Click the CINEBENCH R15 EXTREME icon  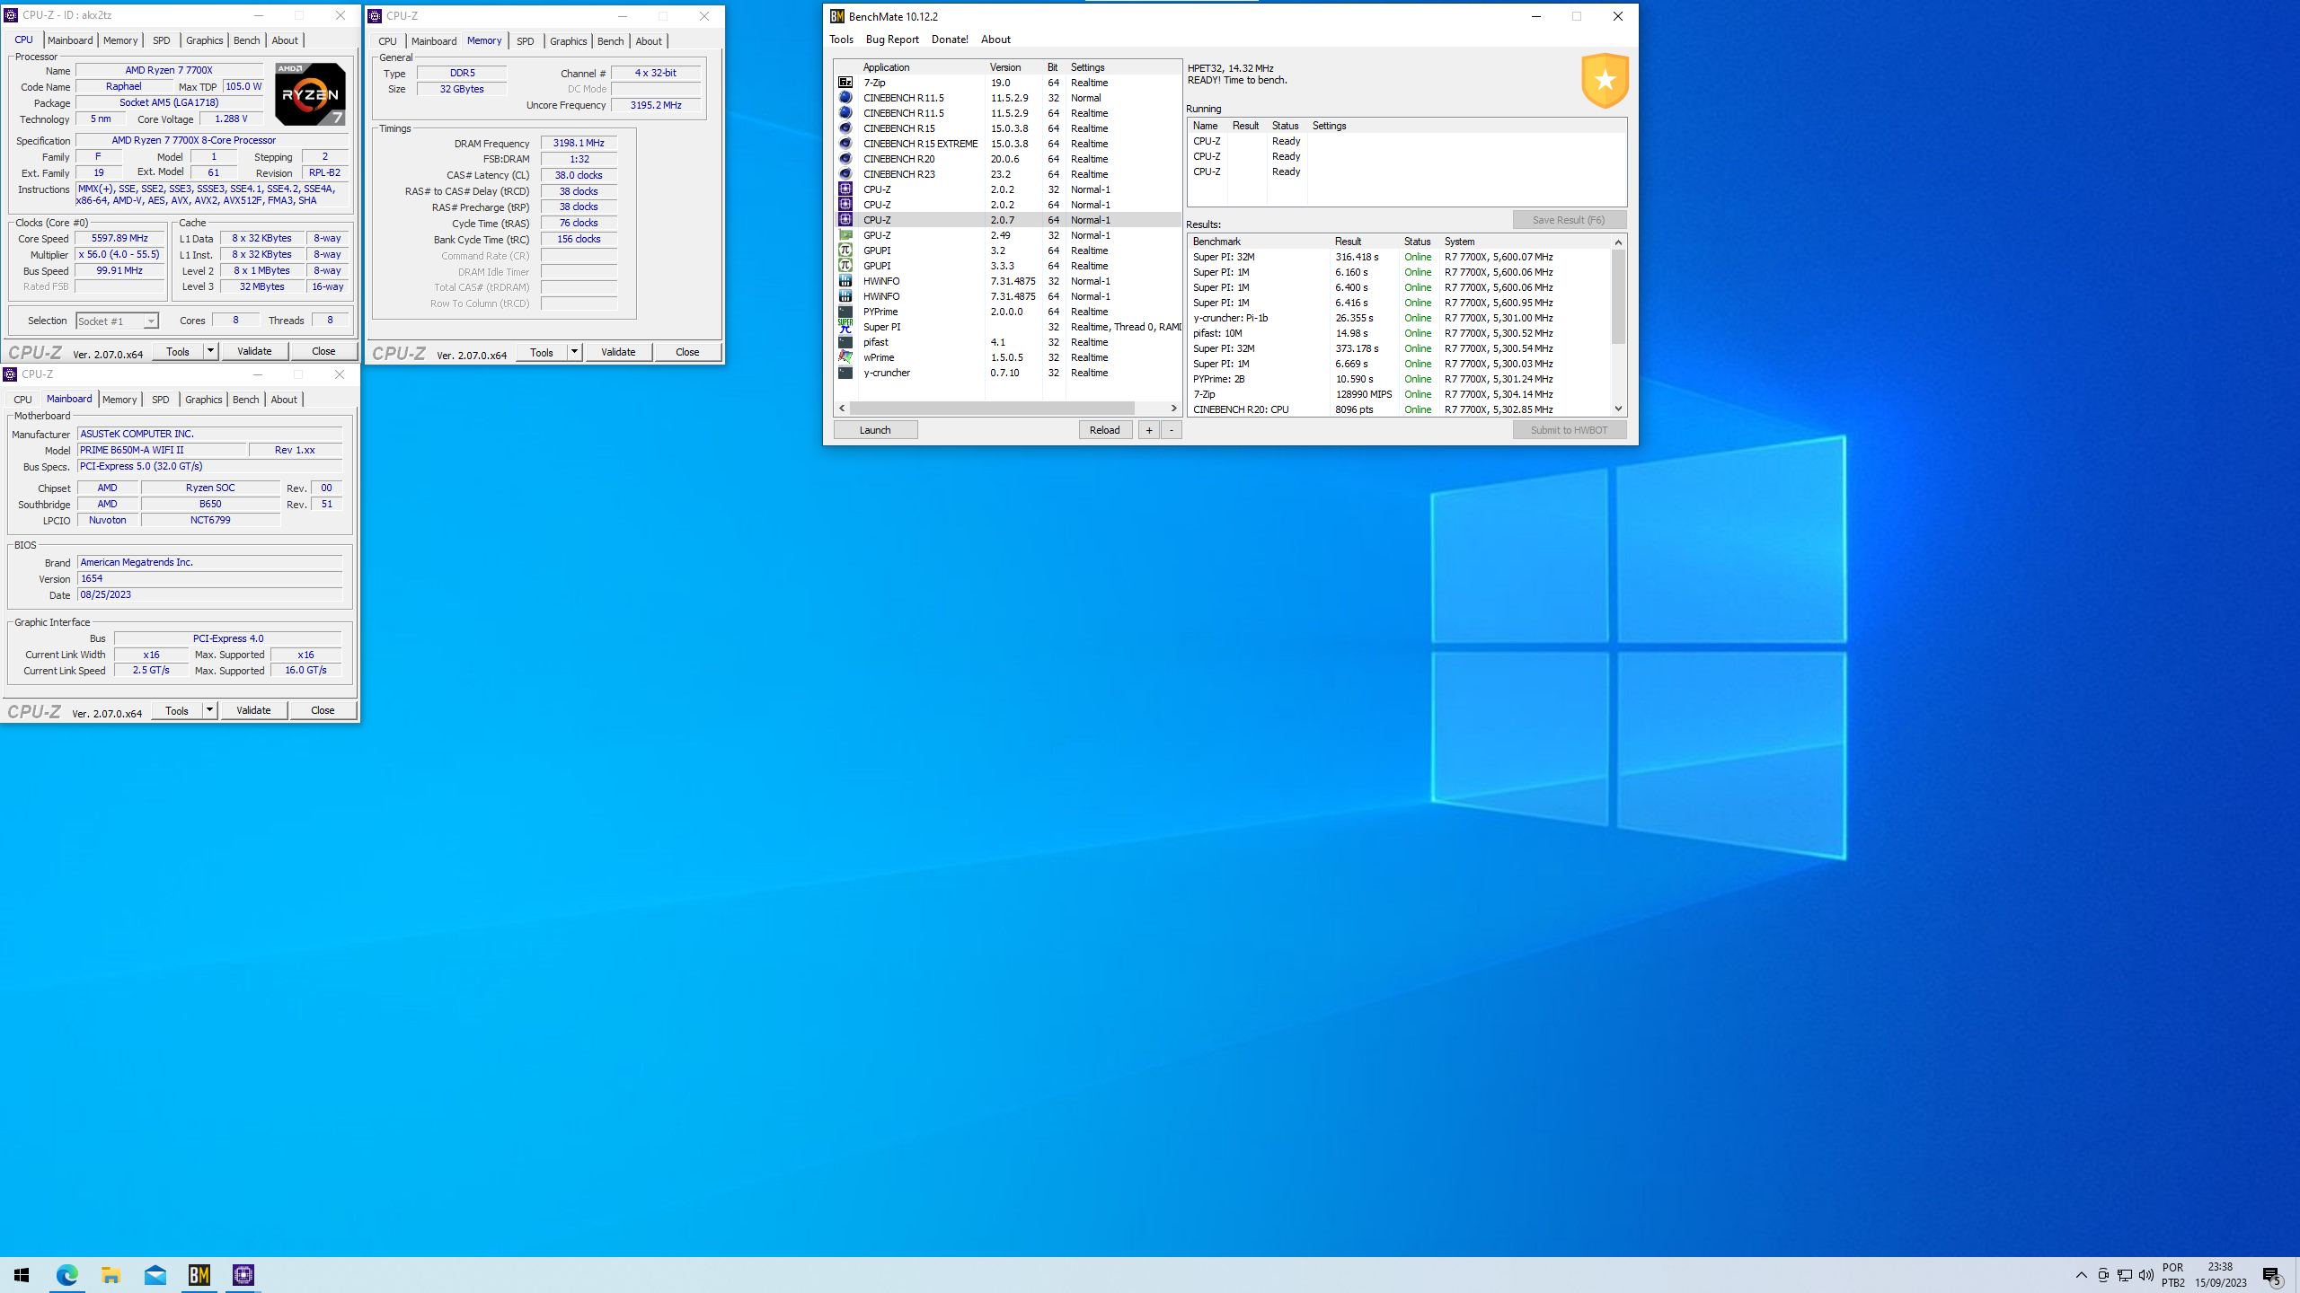pos(845,144)
